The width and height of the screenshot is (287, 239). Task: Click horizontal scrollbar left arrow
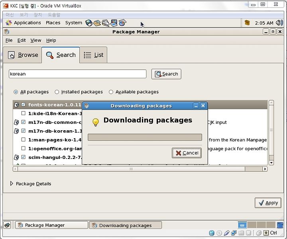click(x=15, y=169)
